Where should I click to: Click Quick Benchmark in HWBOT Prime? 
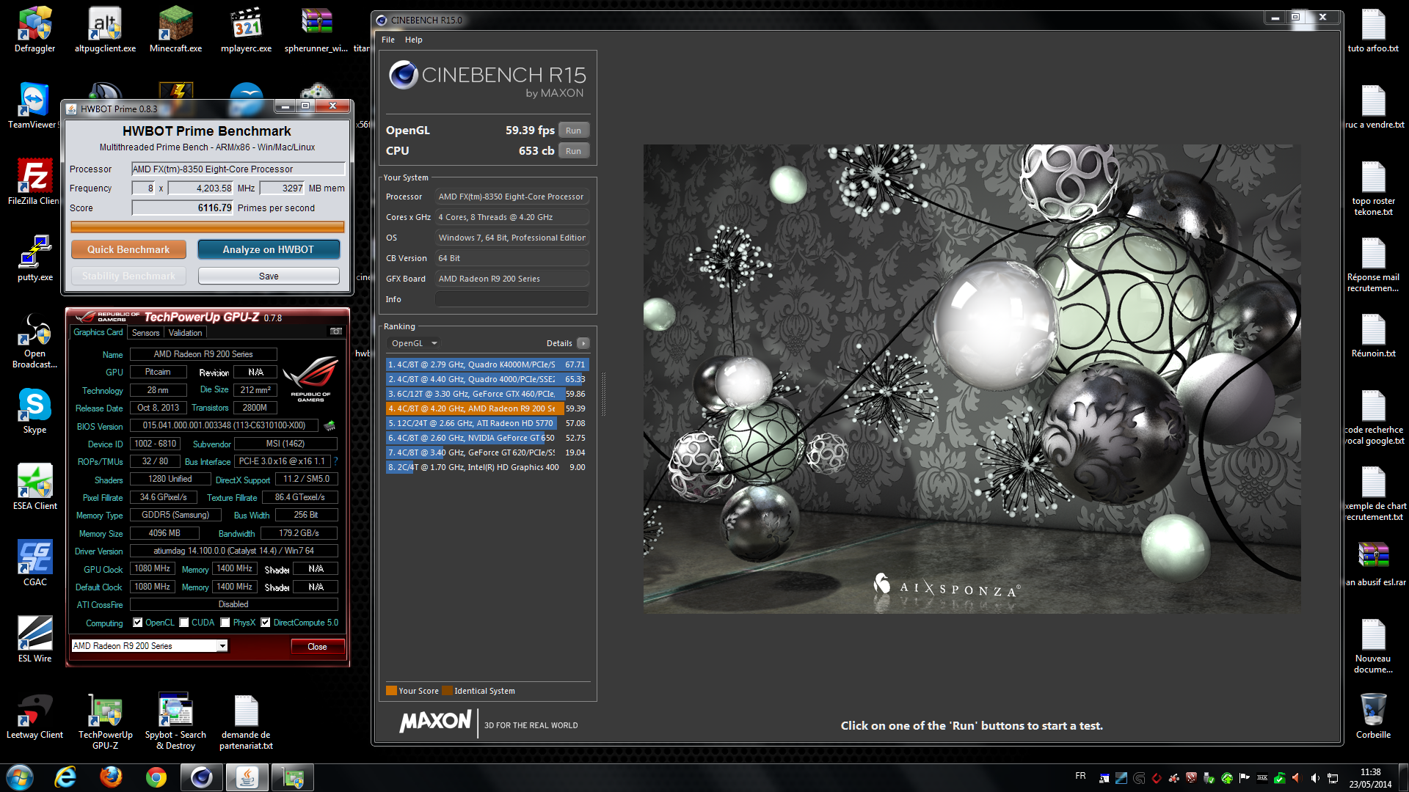(x=128, y=249)
